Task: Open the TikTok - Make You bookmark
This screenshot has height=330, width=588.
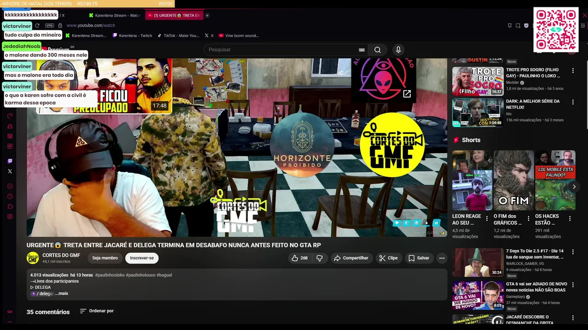Action: [178, 36]
